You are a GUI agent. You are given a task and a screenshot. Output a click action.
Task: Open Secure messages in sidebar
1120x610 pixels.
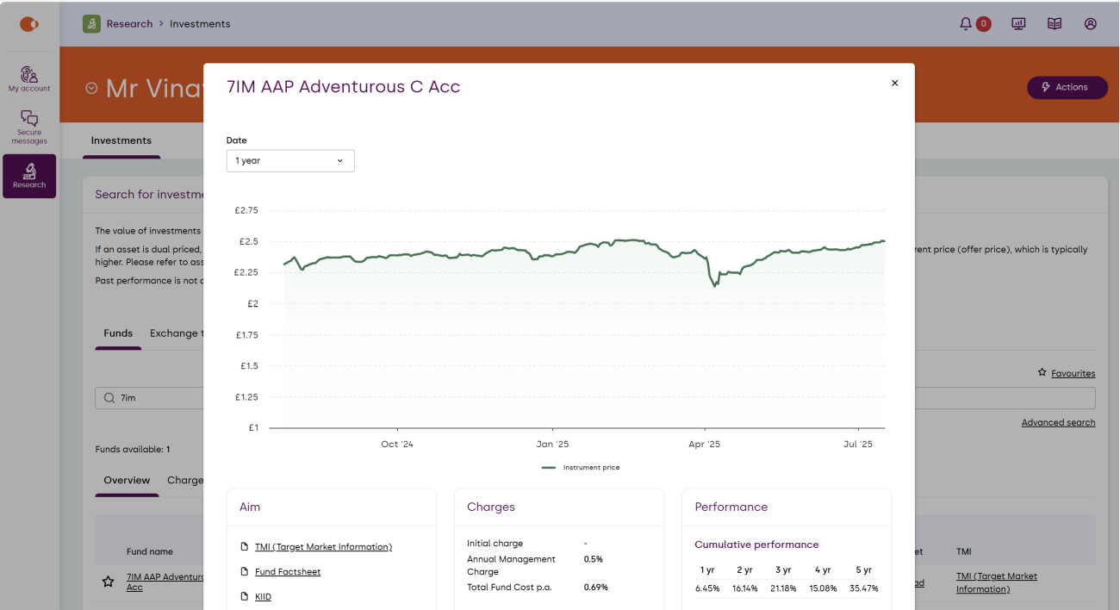click(x=29, y=127)
